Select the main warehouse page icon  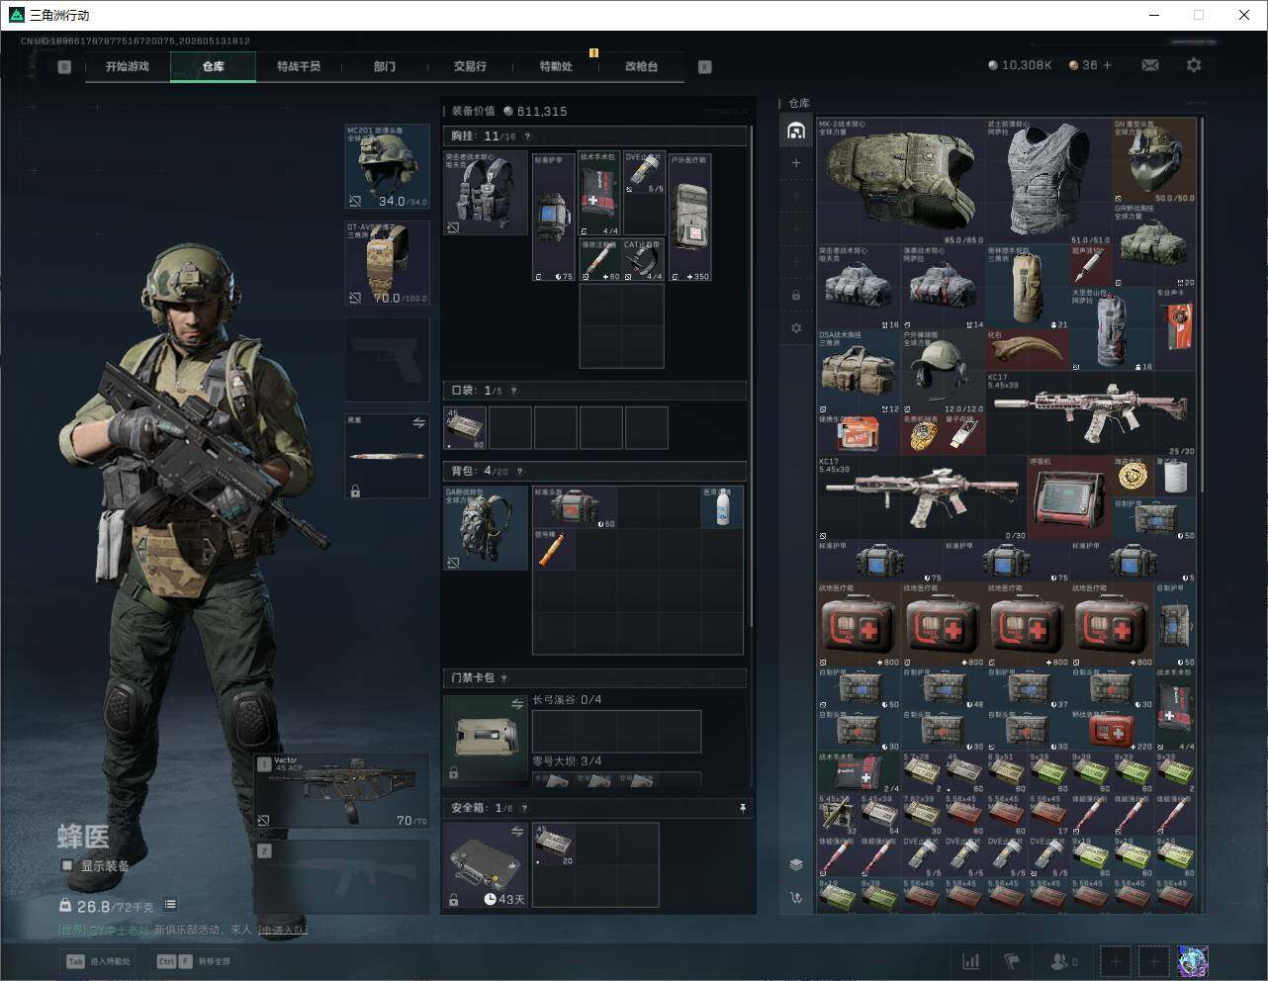(x=796, y=130)
